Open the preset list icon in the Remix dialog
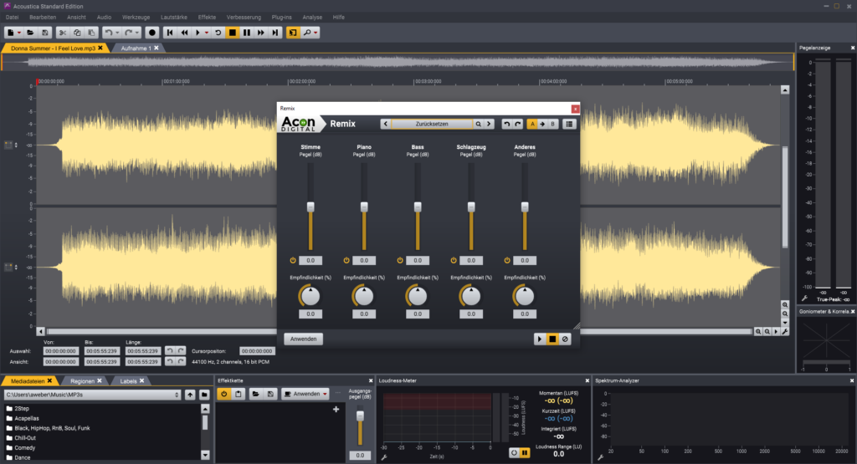 569,124
